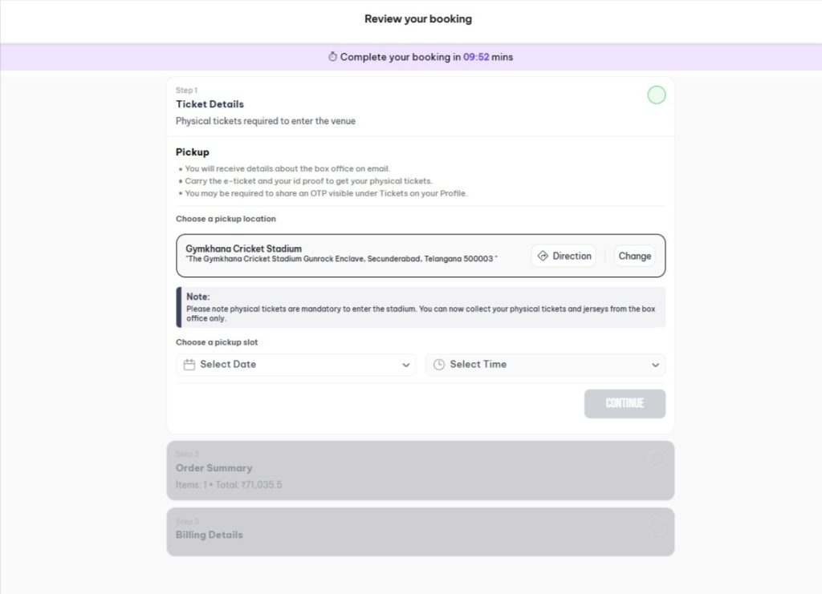
Task: Toggle the Step 1 green status circle
Action: (657, 95)
